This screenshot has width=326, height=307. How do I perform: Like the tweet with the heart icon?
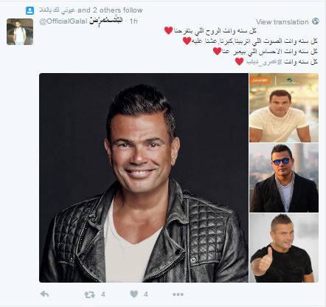click(134, 294)
